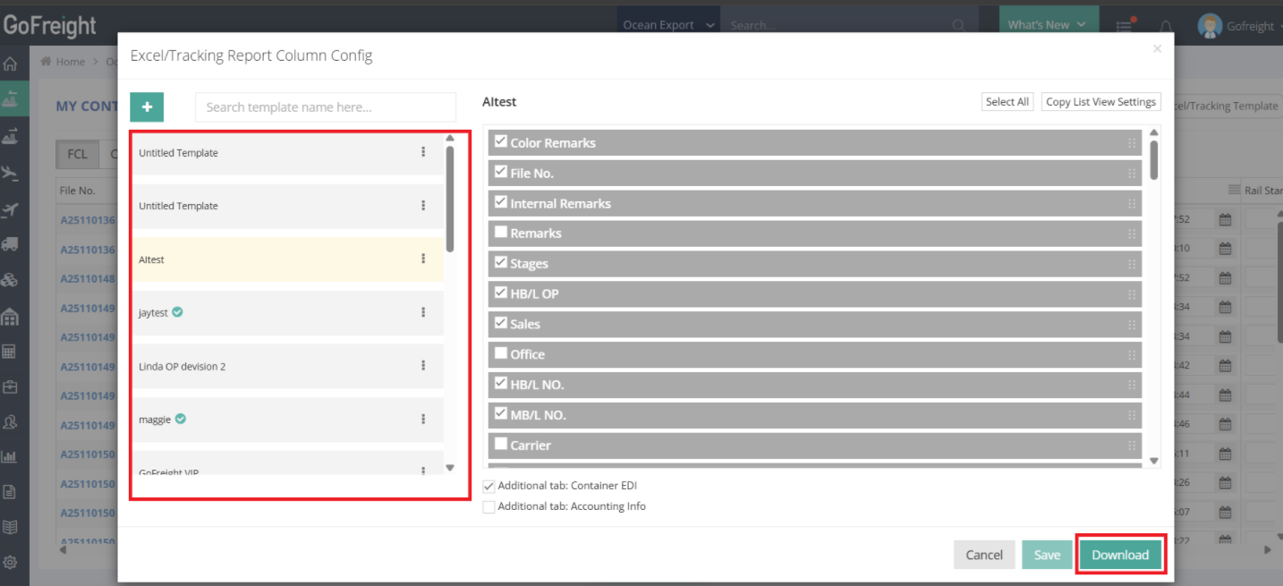Click the Download button
Viewport: 1283px width, 586px height.
pyautogui.click(x=1119, y=555)
